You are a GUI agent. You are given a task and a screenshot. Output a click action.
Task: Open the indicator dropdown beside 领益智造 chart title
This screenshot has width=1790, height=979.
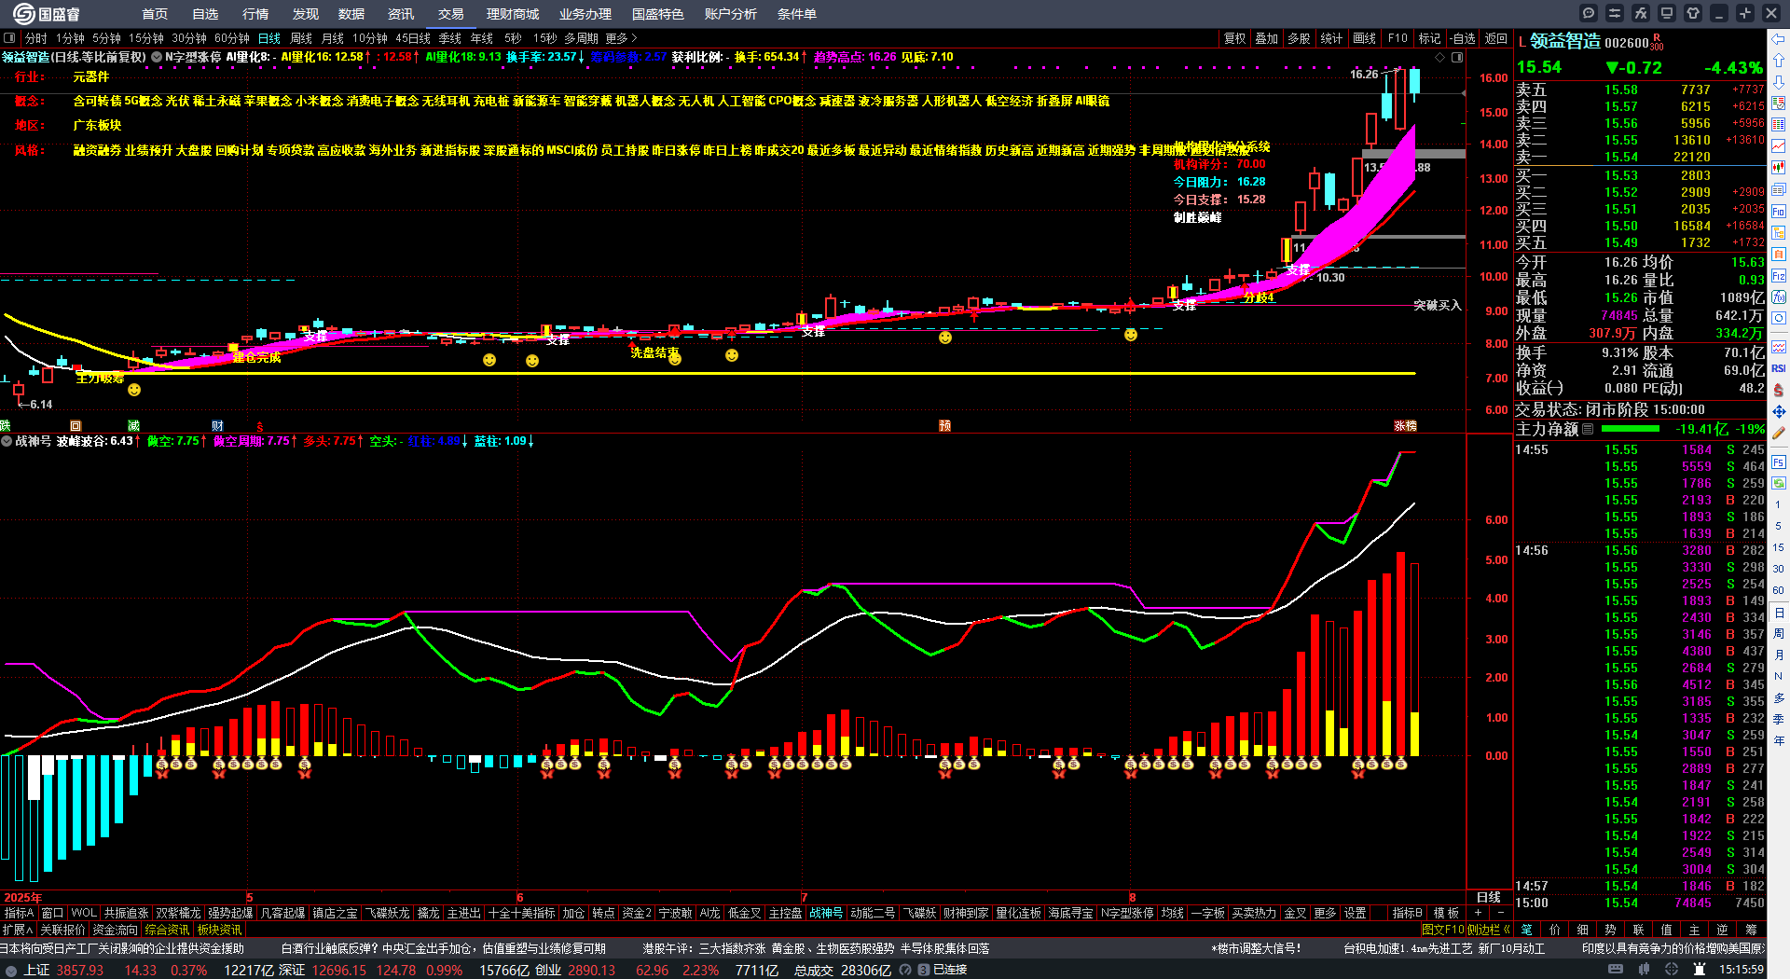(157, 57)
